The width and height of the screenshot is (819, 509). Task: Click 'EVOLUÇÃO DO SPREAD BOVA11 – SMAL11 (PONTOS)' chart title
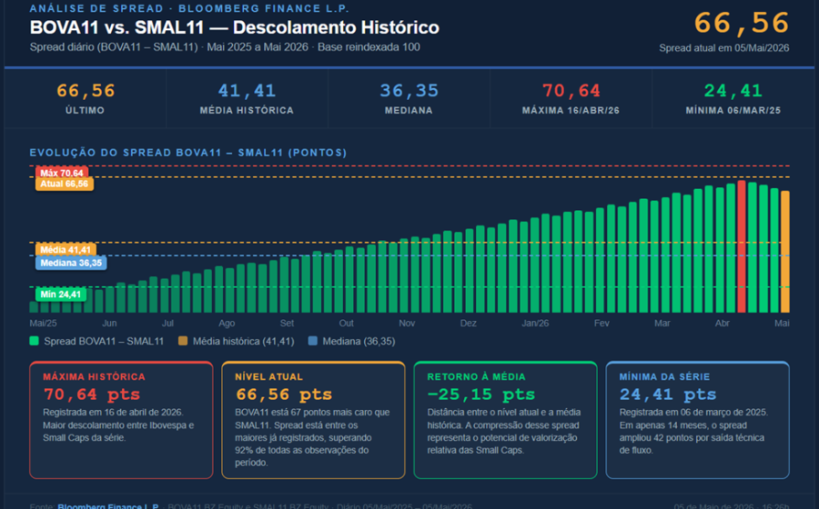[x=188, y=153]
